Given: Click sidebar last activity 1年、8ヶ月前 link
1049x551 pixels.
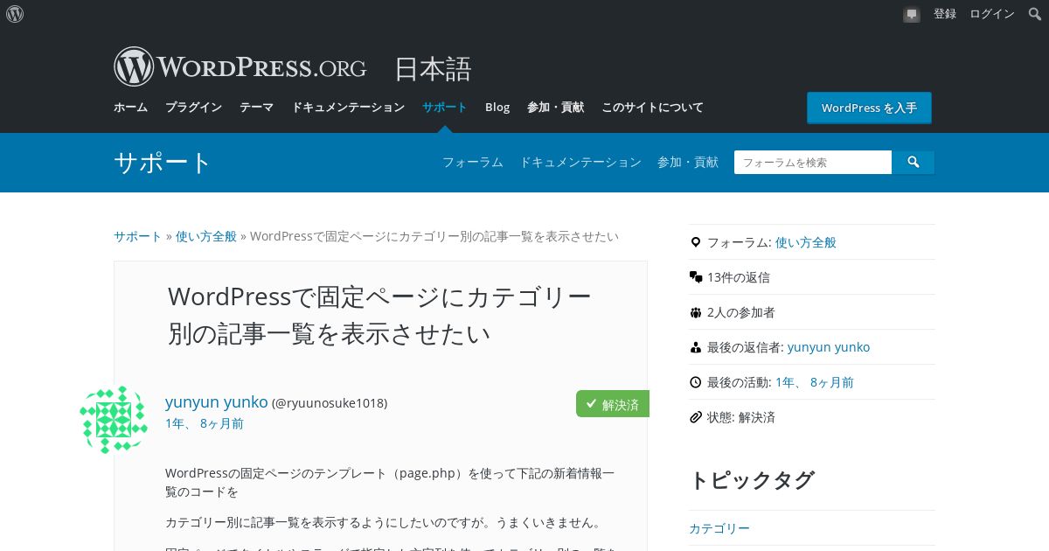Looking at the screenshot, I should pyautogui.click(x=815, y=382).
